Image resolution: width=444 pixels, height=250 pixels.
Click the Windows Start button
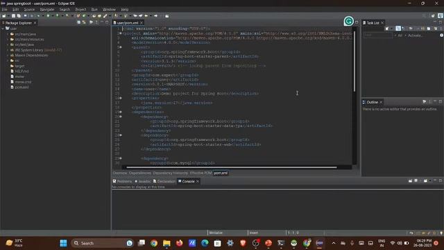pyautogui.click(x=63, y=243)
